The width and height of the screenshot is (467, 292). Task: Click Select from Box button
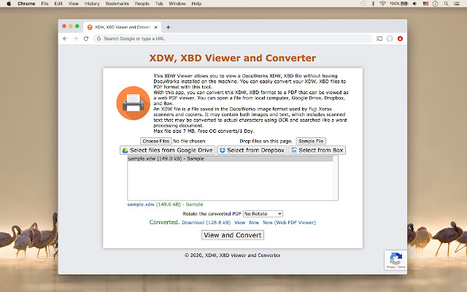[317, 150]
